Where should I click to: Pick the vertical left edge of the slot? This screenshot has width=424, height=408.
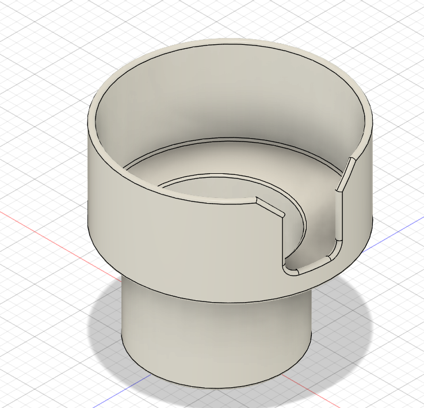click(x=283, y=241)
